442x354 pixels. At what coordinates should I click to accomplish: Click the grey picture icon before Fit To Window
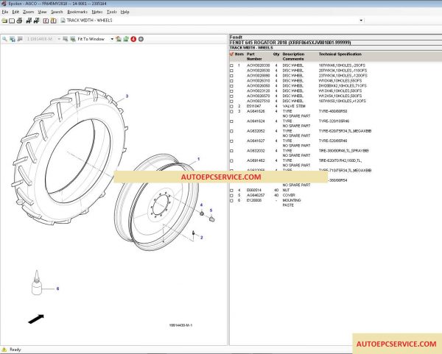[65, 39]
